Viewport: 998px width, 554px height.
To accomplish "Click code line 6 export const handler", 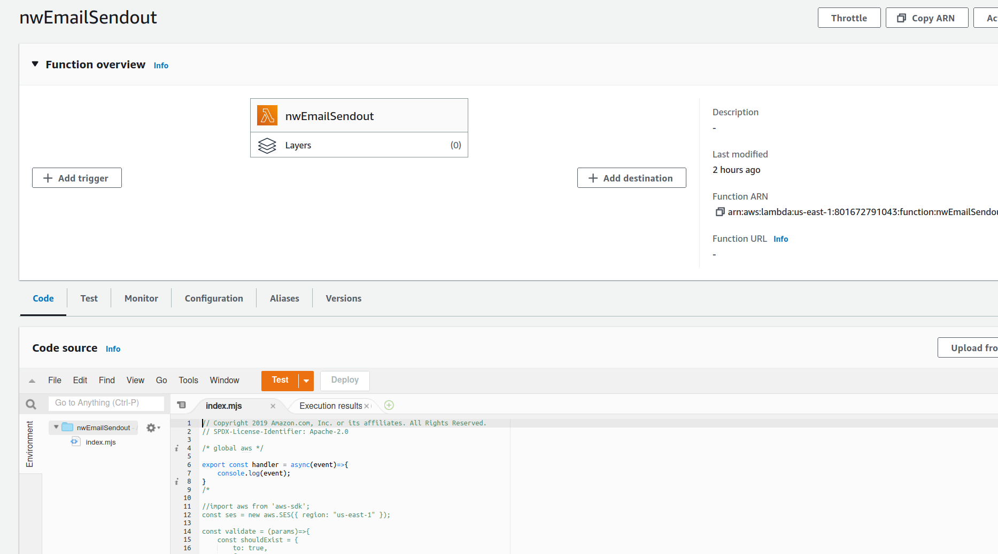I will (275, 465).
